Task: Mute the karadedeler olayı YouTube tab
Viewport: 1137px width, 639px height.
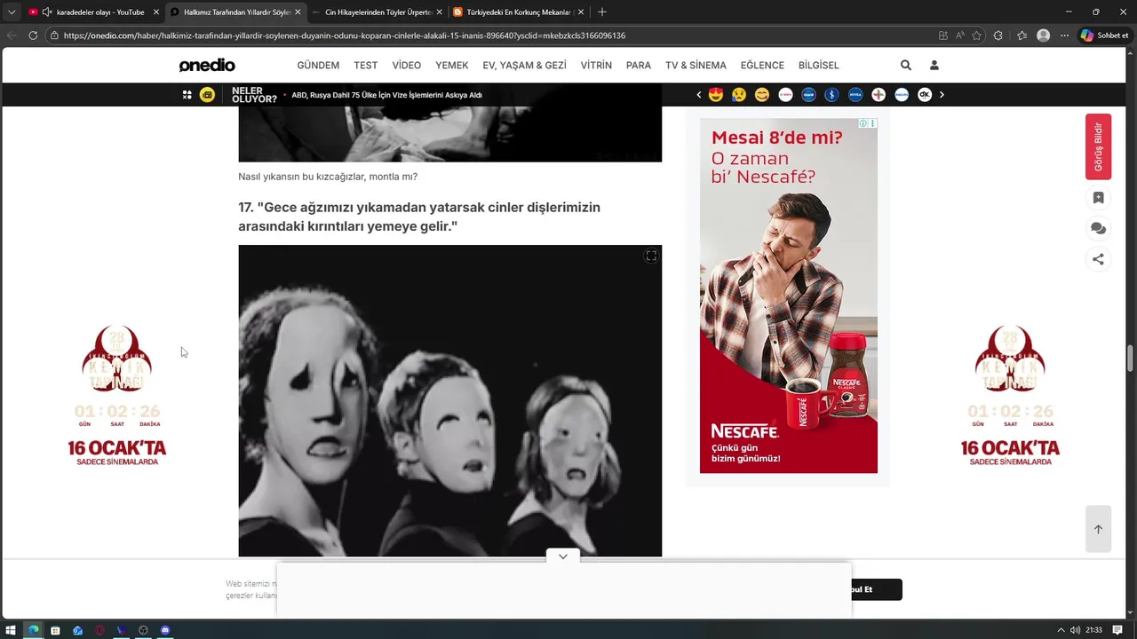Action: [47, 12]
